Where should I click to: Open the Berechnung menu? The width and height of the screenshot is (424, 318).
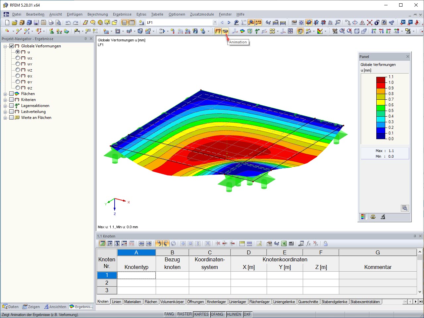tap(98, 14)
